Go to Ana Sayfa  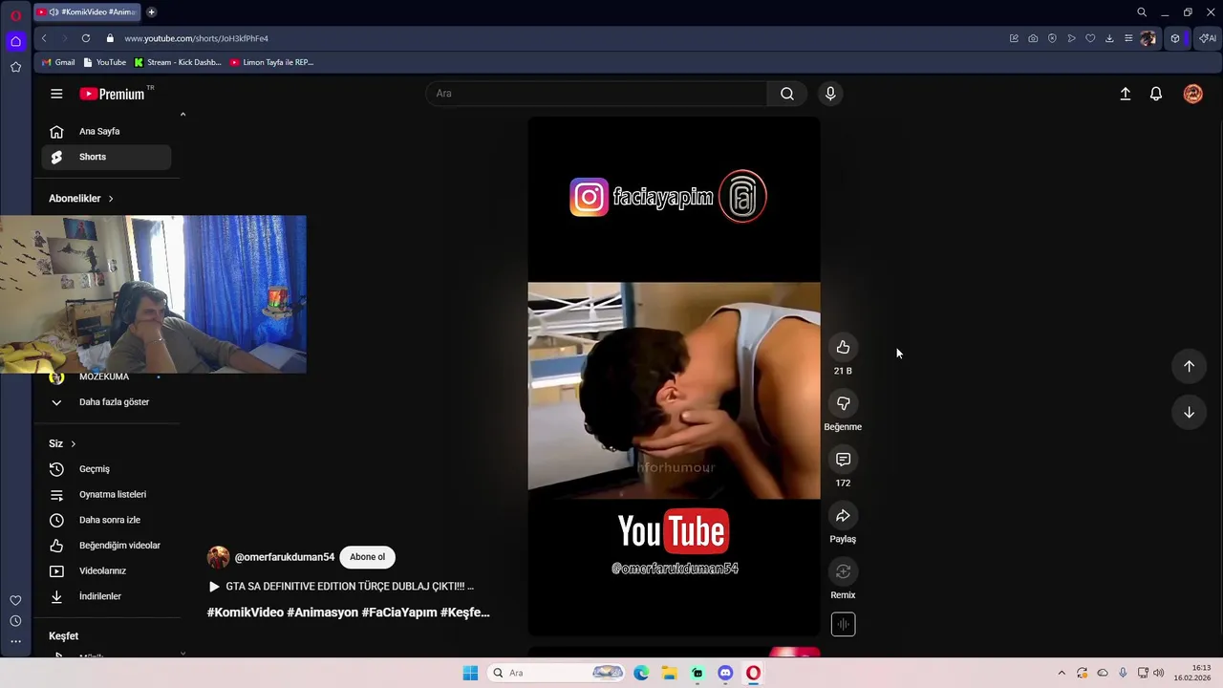[106, 132]
